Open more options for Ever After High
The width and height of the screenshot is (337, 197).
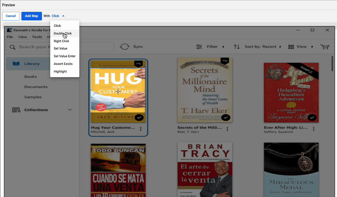(314, 129)
